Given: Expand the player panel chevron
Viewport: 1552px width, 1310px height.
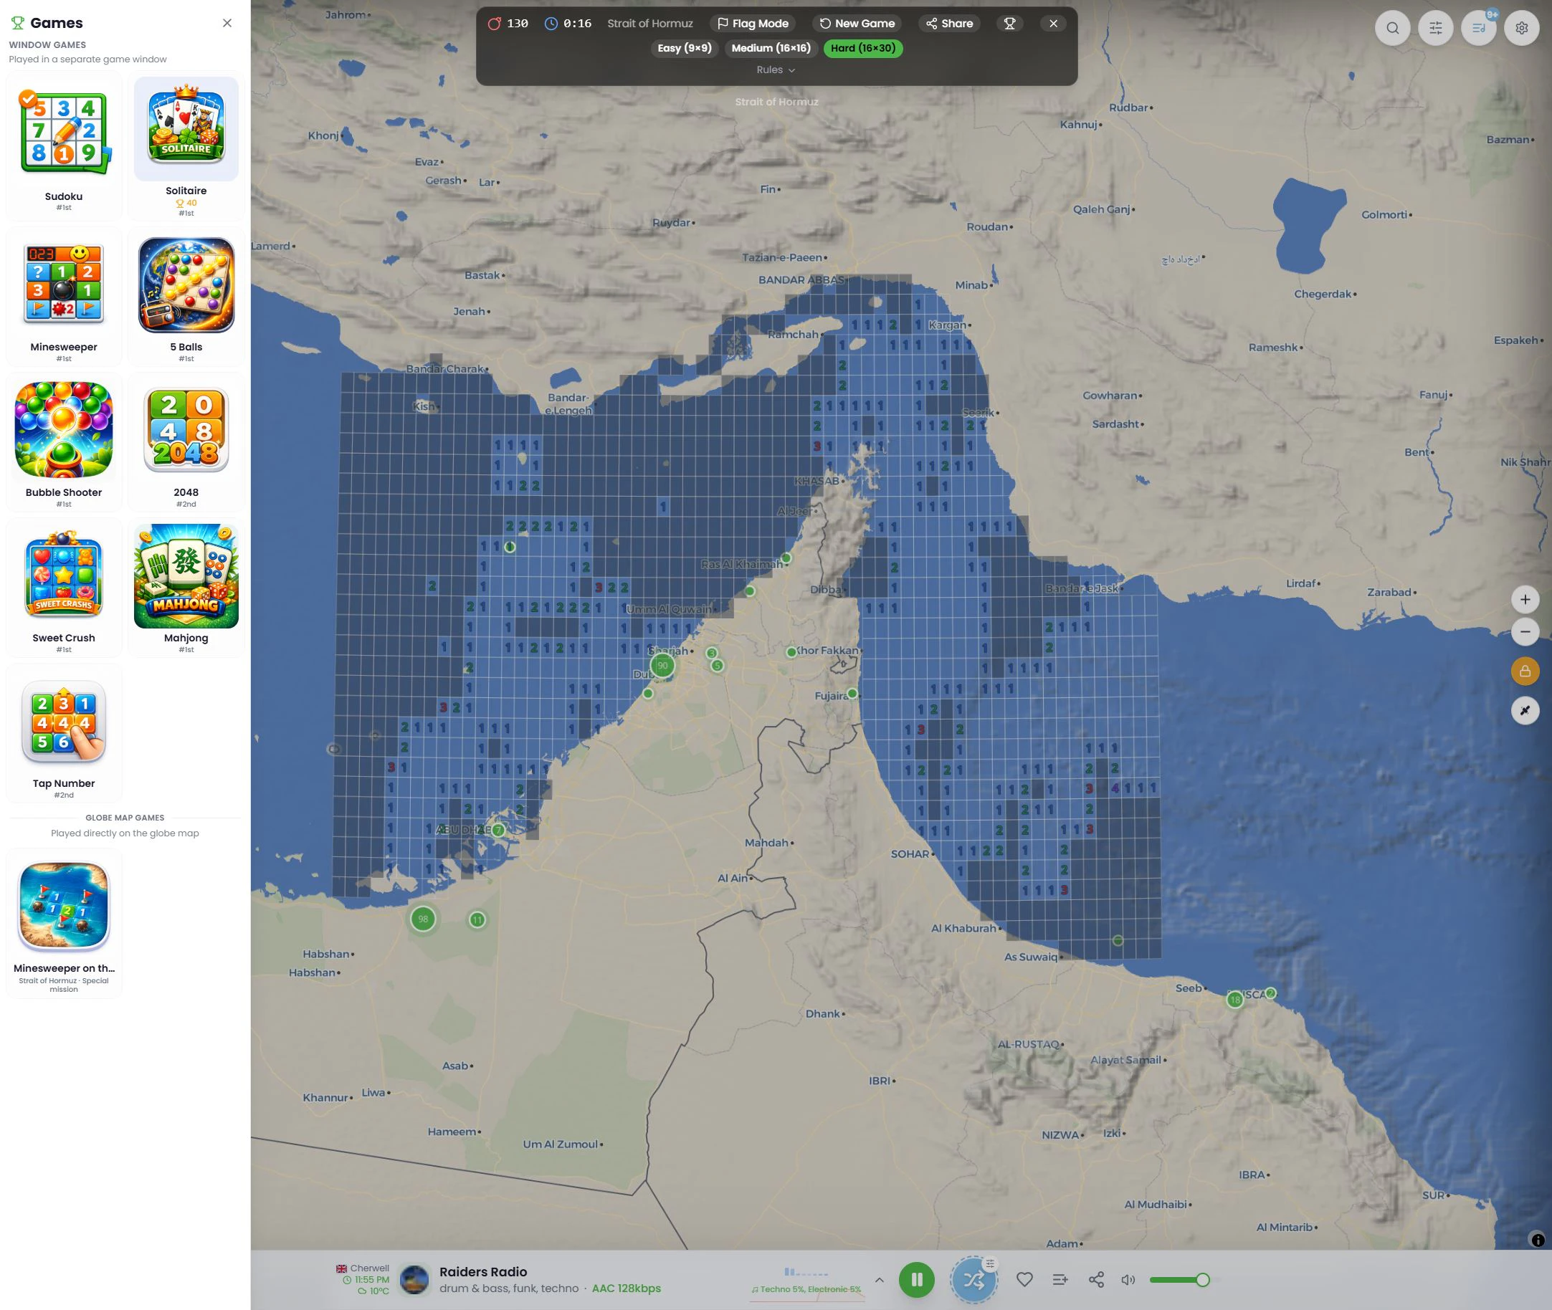Looking at the screenshot, I should click(x=879, y=1280).
